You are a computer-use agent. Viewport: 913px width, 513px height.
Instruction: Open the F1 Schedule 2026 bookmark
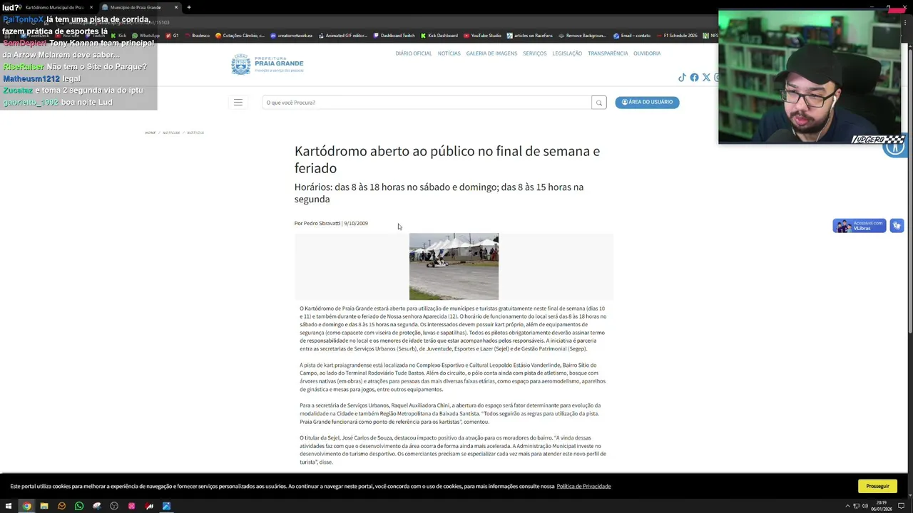[677, 36]
